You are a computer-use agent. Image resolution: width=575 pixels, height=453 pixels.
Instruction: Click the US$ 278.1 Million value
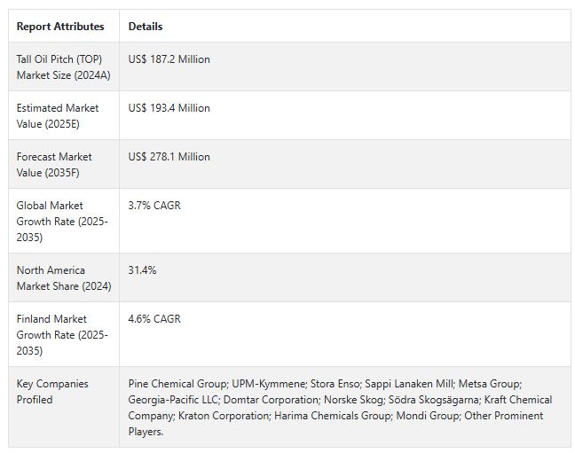point(169,157)
